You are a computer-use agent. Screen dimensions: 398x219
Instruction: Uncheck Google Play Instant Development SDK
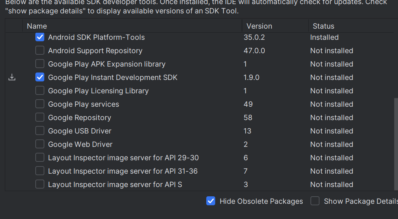[40, 77]
